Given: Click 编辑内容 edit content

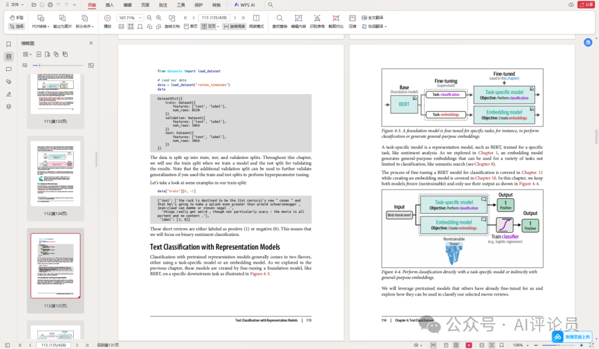Looking at the screenshot, I should 298,22.
